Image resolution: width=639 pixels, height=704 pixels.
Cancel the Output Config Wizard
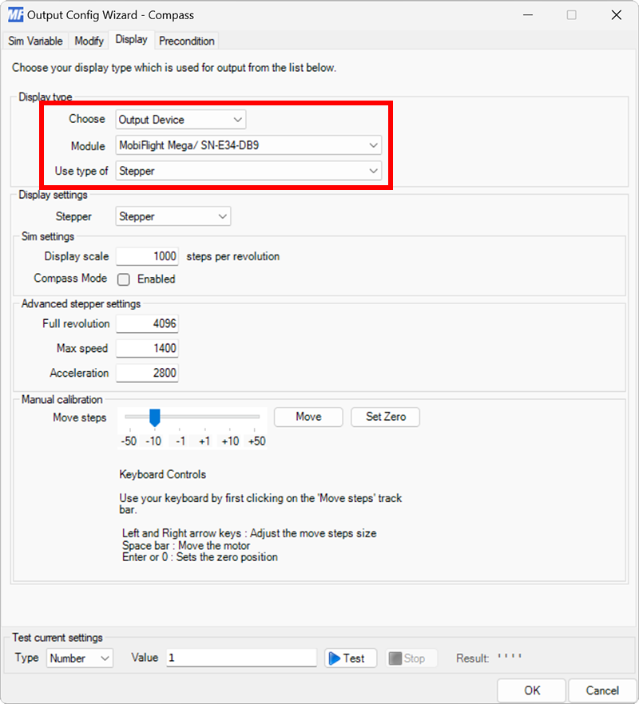[602, 690]
